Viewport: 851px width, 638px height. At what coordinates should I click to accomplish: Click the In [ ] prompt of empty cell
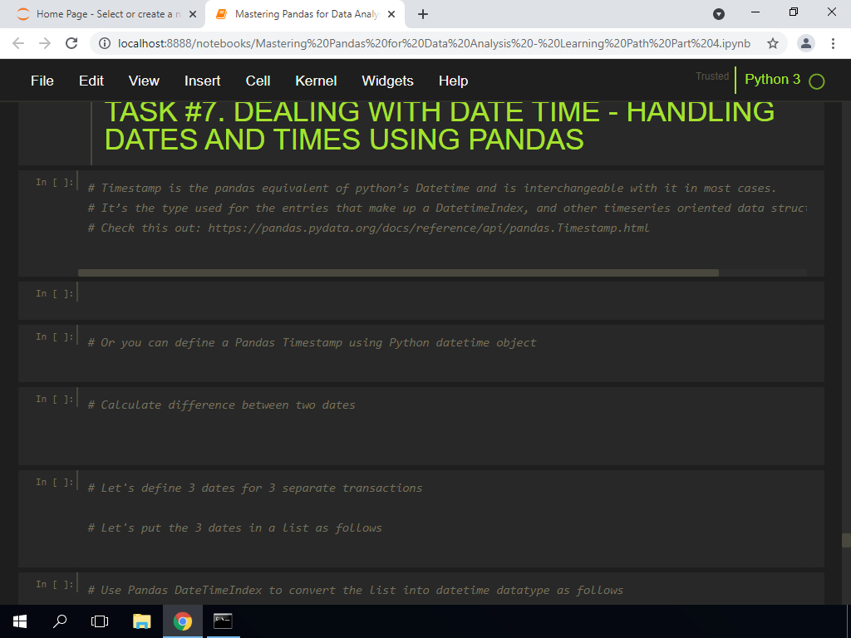pos(54,293)
